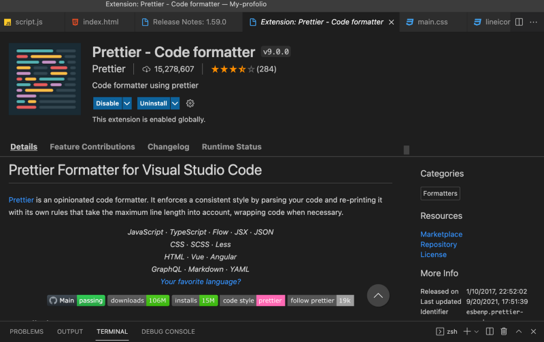Open the new terminal launch profile dropdown

pyautogui.click(x=477, y=331)
